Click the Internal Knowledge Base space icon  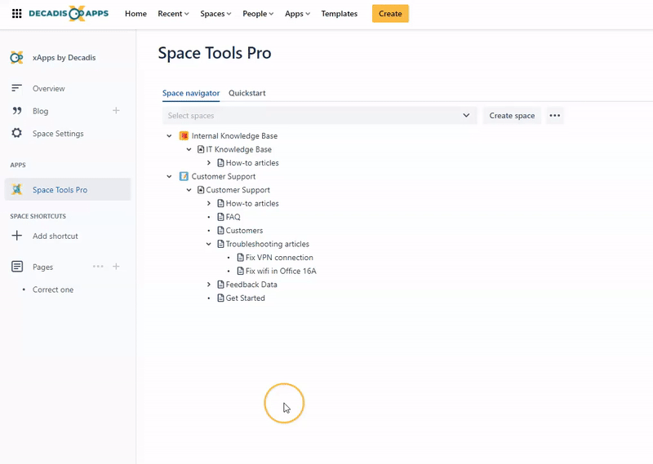click(184, 135)
